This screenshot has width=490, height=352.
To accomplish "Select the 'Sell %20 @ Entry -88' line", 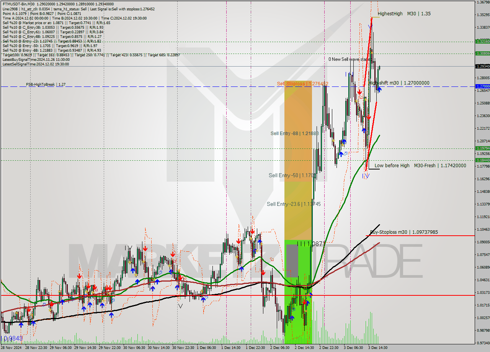I will point(52,50).
